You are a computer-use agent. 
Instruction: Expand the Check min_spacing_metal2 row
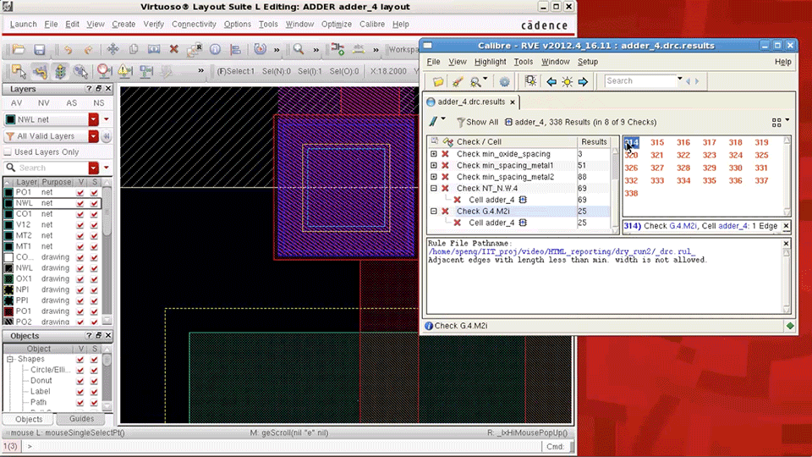pos(433,177)
